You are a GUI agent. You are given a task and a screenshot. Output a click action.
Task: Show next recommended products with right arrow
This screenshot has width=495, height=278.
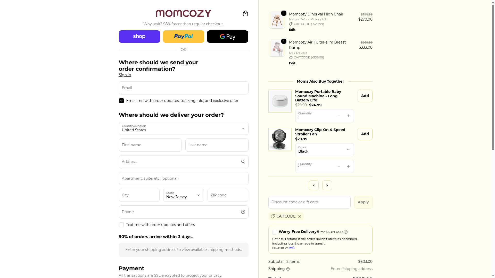tap(327, 185)
